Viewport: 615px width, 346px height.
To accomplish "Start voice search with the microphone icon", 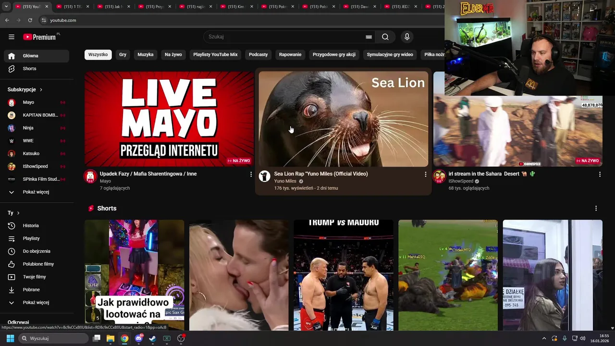I will (407, 37).
